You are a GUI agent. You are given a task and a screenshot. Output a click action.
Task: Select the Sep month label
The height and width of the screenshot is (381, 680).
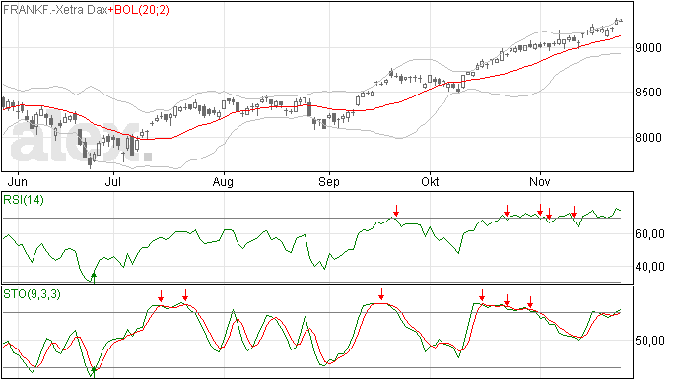(x=329, y=181)
